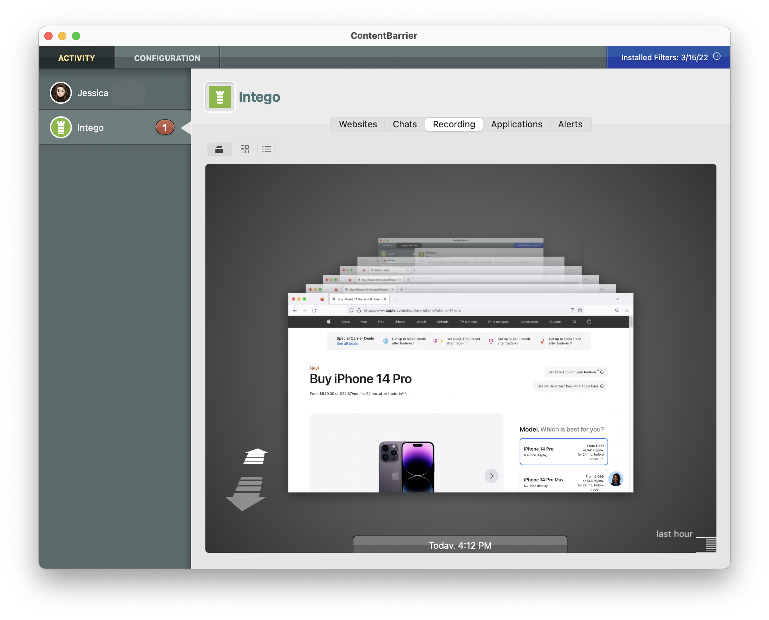Click the reader view icon in recorded browser
The height and width of the screenshot is (620, 769).
(572, 310)
